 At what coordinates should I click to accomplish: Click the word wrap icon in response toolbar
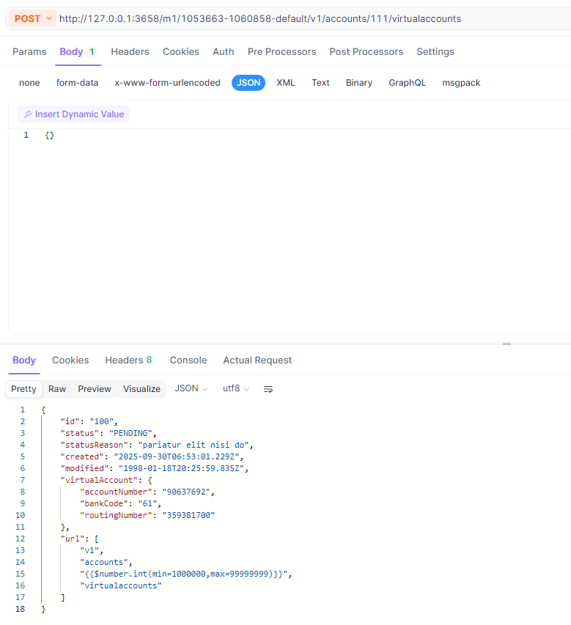[x=268, y=389]
